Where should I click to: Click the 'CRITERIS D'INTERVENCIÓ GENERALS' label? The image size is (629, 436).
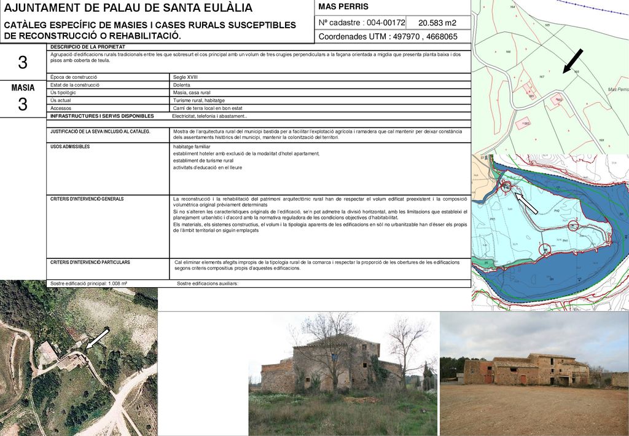click(87, 199)
